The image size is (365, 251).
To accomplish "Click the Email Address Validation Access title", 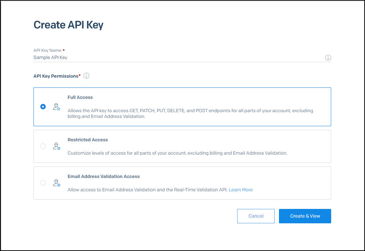I will coord(104,177).
